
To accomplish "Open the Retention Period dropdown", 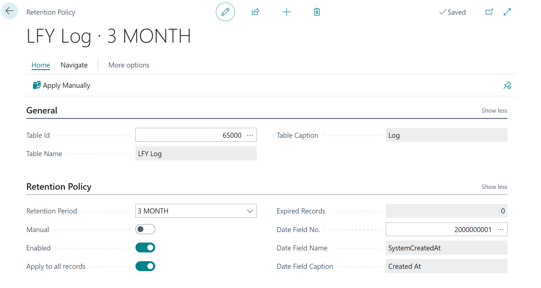I will (x=196, y=211).
